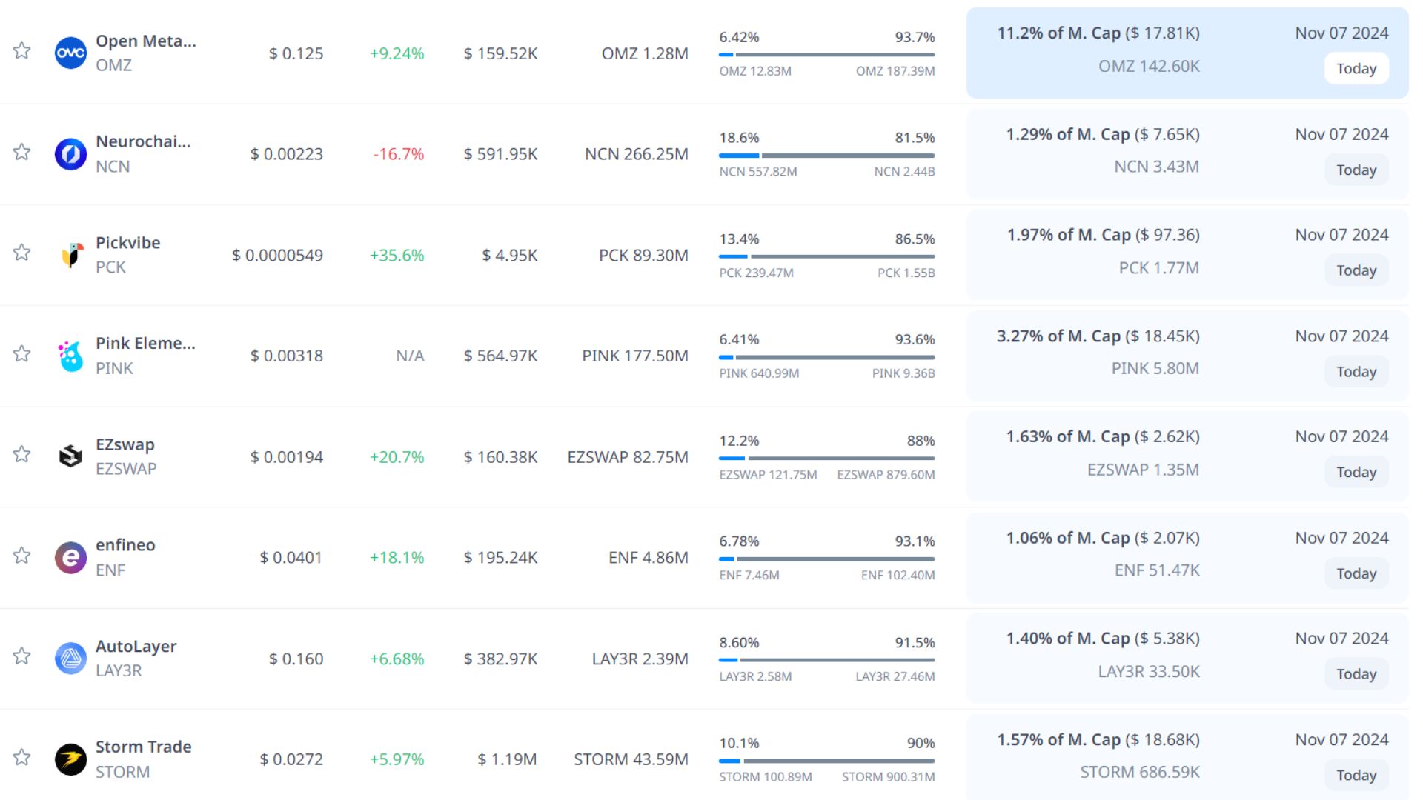This screenshot has height=800, width=1423.
Task: Click the Storm Trade lightning logo
Action: click(x=71, y=759)
